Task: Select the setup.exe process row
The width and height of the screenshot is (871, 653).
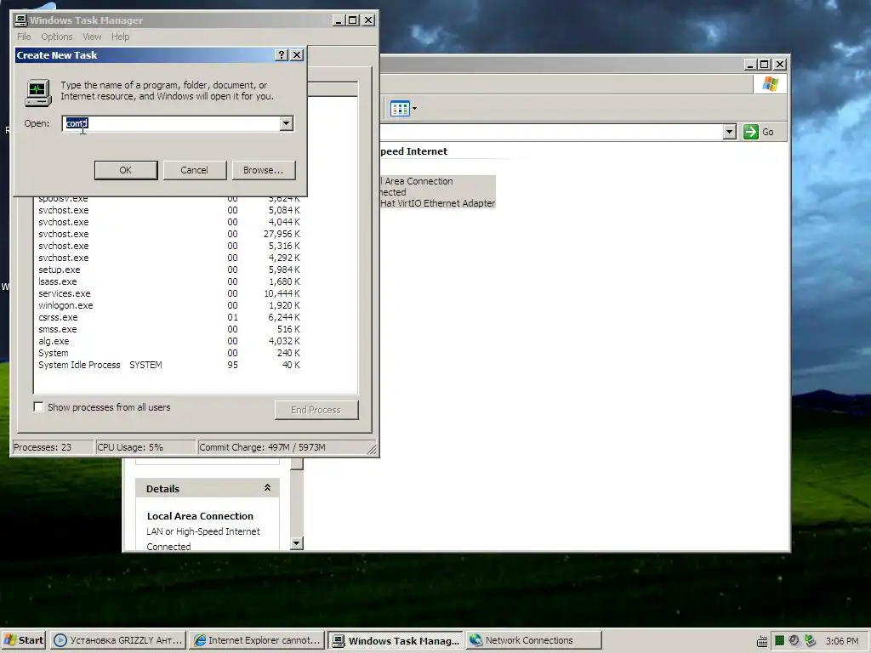Action: point(169,270)
